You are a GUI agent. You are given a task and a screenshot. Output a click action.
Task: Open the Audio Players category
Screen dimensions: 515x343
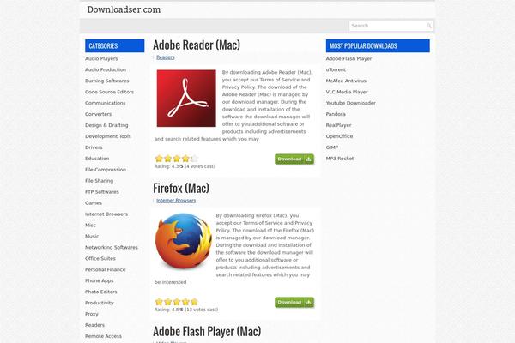click(101, 59)
